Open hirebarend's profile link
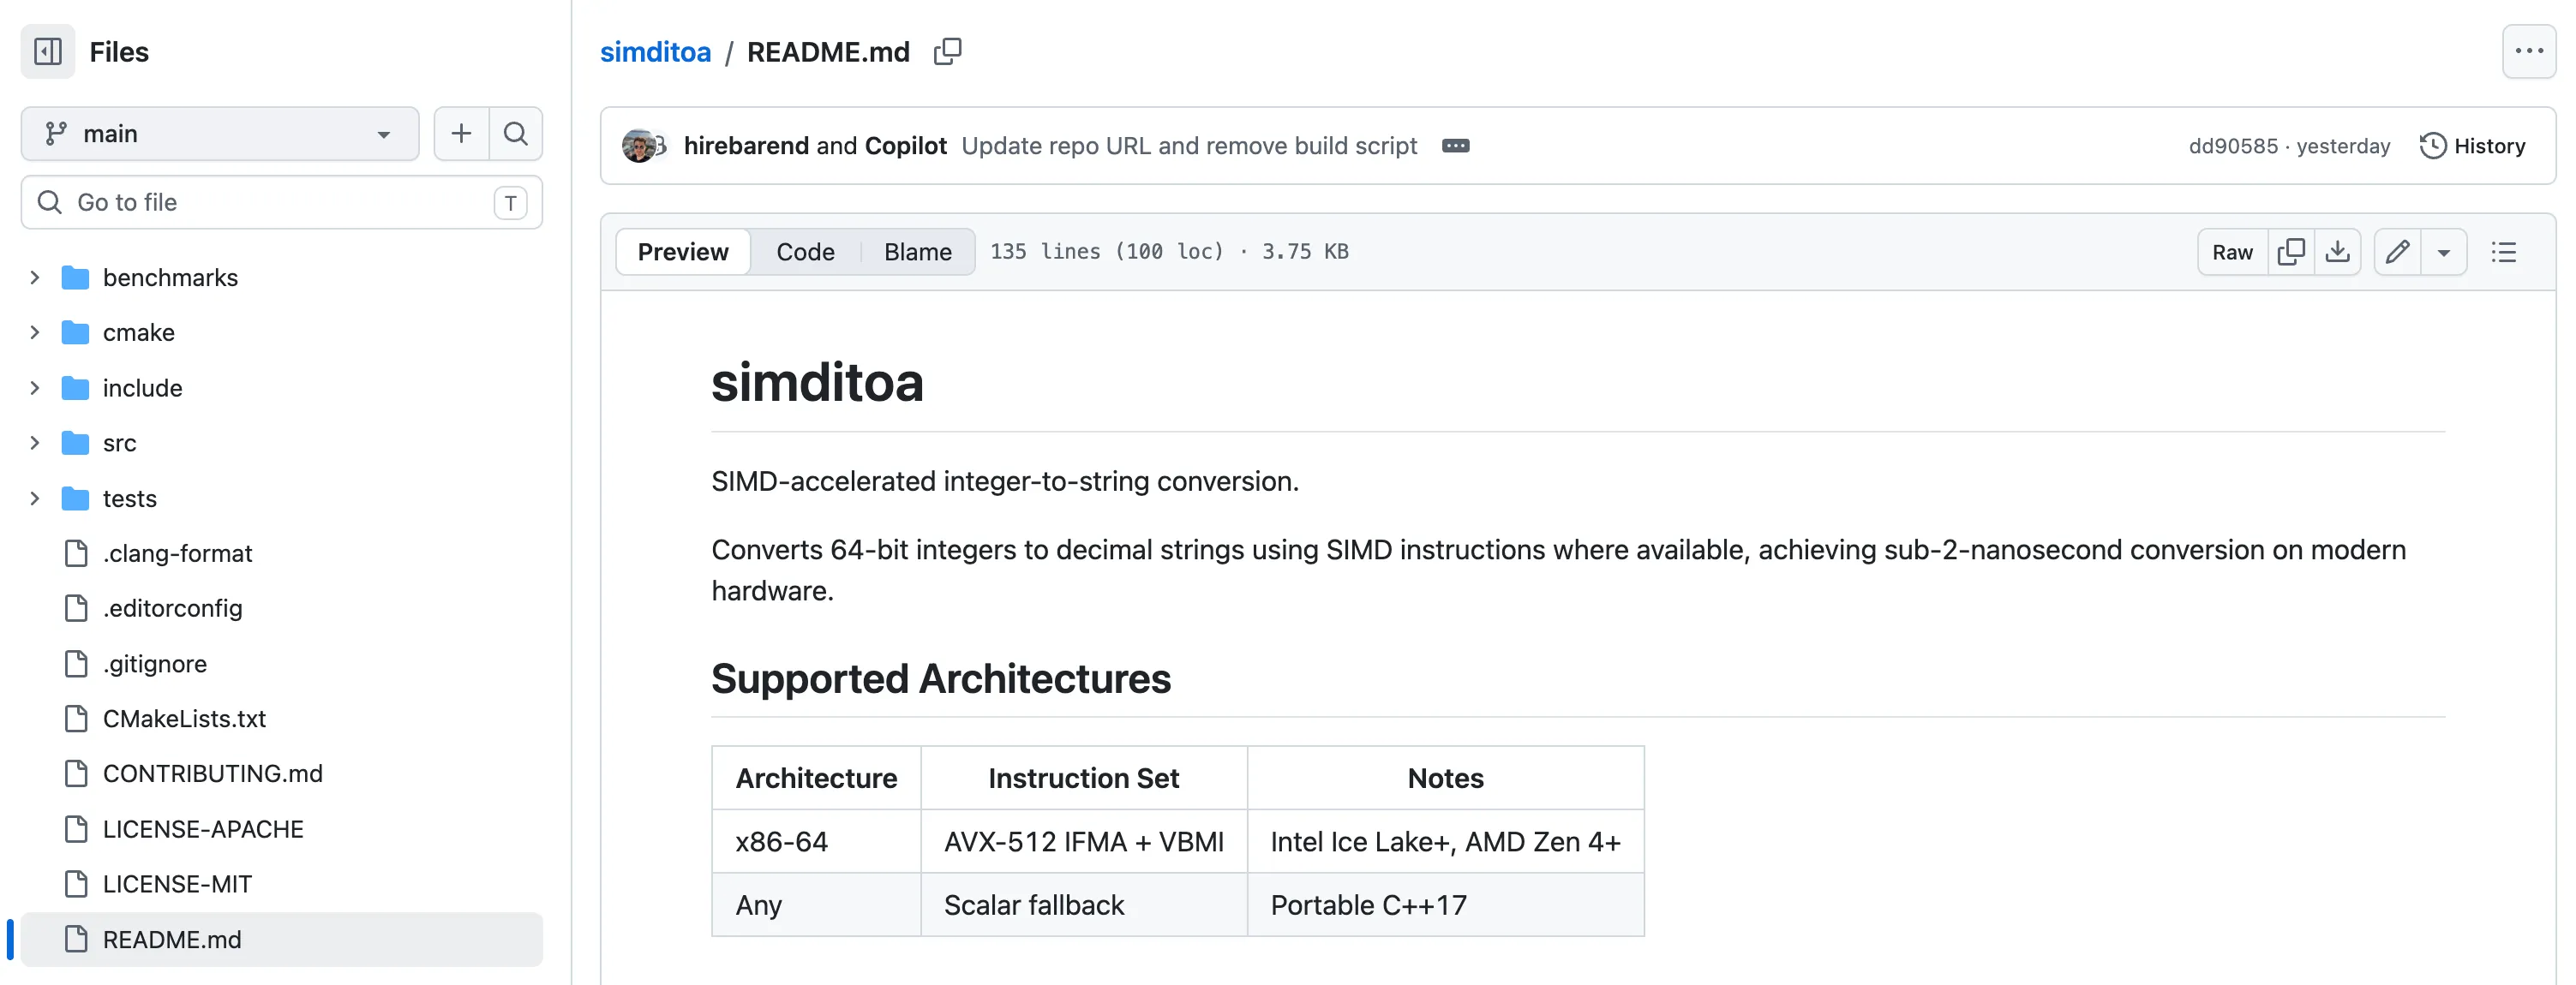This screenshot has height=985, width=2576. pos(746,146)
